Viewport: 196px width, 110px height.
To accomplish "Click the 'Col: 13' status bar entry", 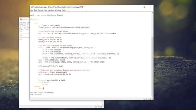I will 151,99.
